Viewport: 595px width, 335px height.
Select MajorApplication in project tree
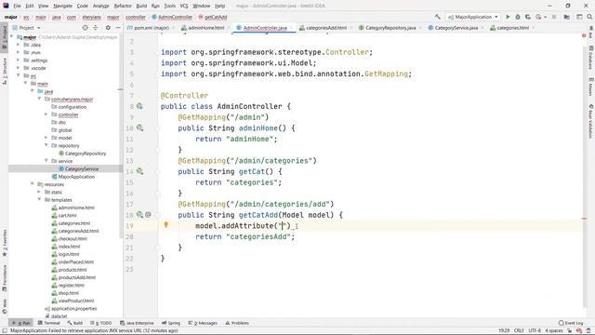[76, 177]
